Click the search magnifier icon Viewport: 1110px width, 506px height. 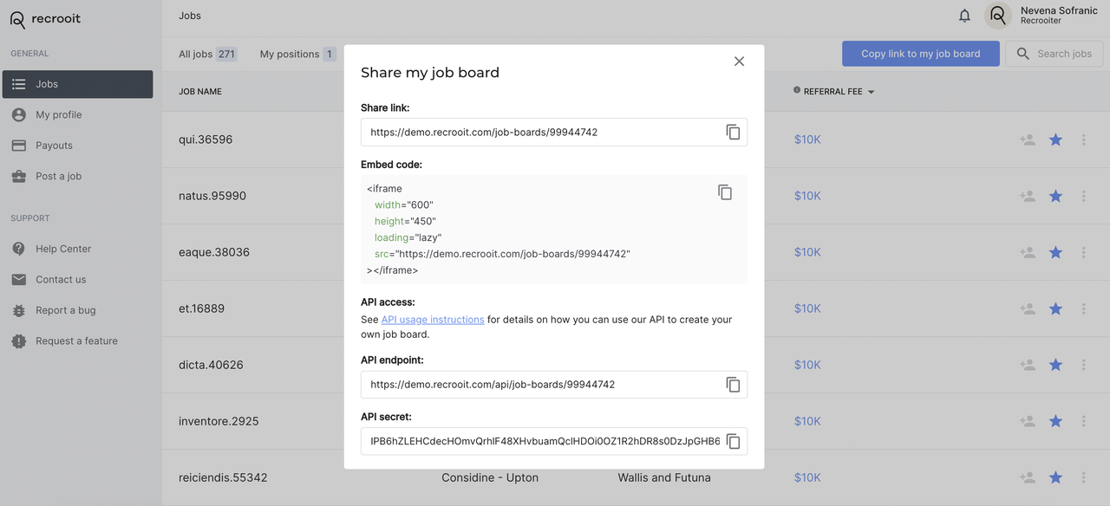coord(1023,54)
